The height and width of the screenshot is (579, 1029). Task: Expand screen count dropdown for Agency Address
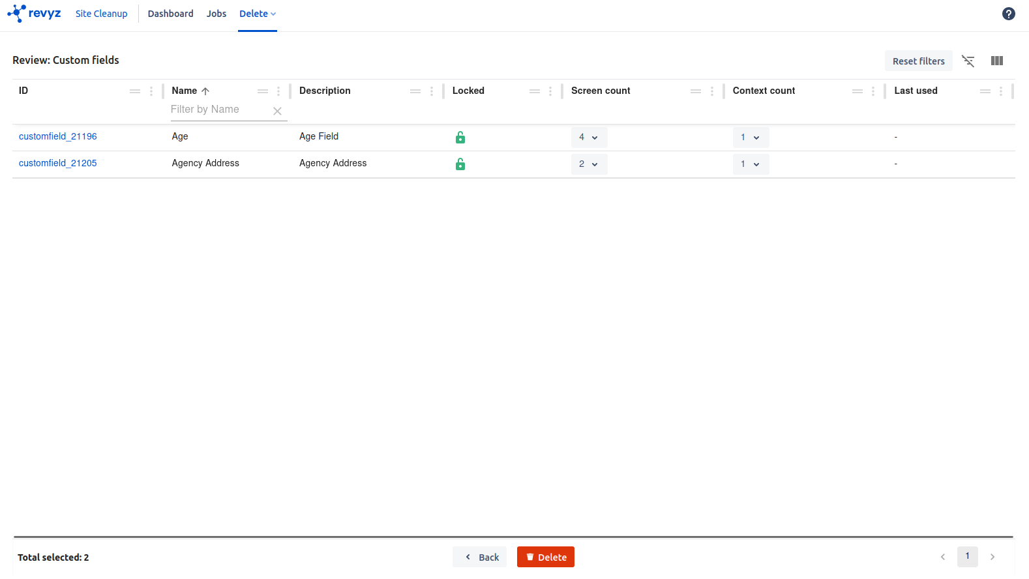click(589, 164)
